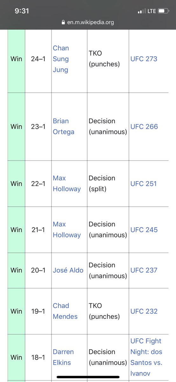Open Max Holloway link in 21–1 row
The width and height of the screenshot is (176, 382).
click(67, 230)
